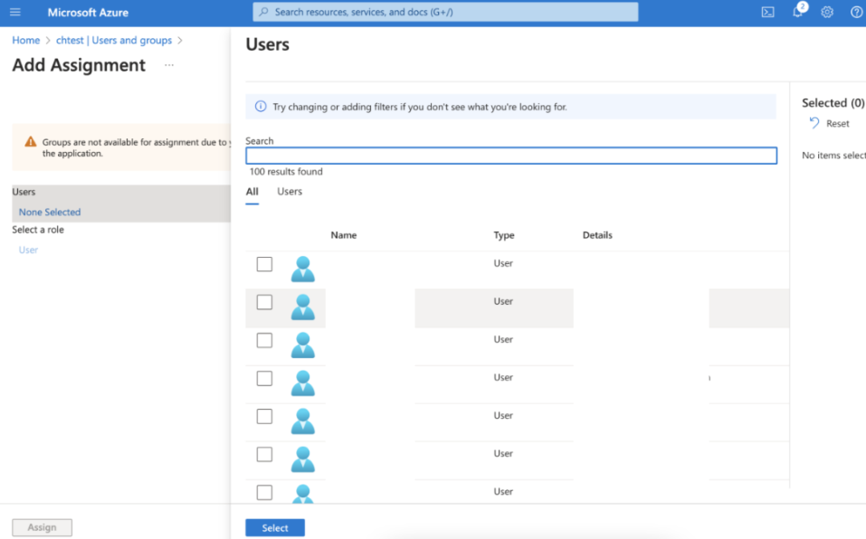
Task: Click the second row's user avatar icon
Action: pyautogui.click(x=302, y=307)
